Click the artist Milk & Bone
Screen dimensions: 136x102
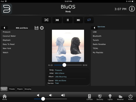pyautogui.click(x=60, y=73)
